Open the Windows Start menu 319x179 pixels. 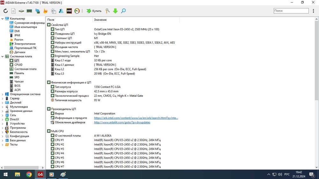click(x=6, y=175)
